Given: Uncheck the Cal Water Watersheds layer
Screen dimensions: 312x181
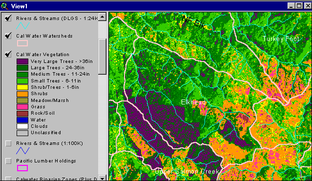Looking at the screenshot, I should coord(8,36).
